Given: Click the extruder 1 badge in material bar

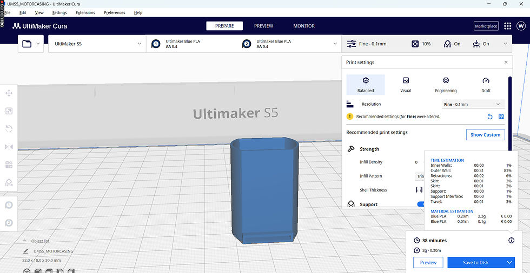Looking at the screenshot, I should pyautogui.click(x=156, y=44).
